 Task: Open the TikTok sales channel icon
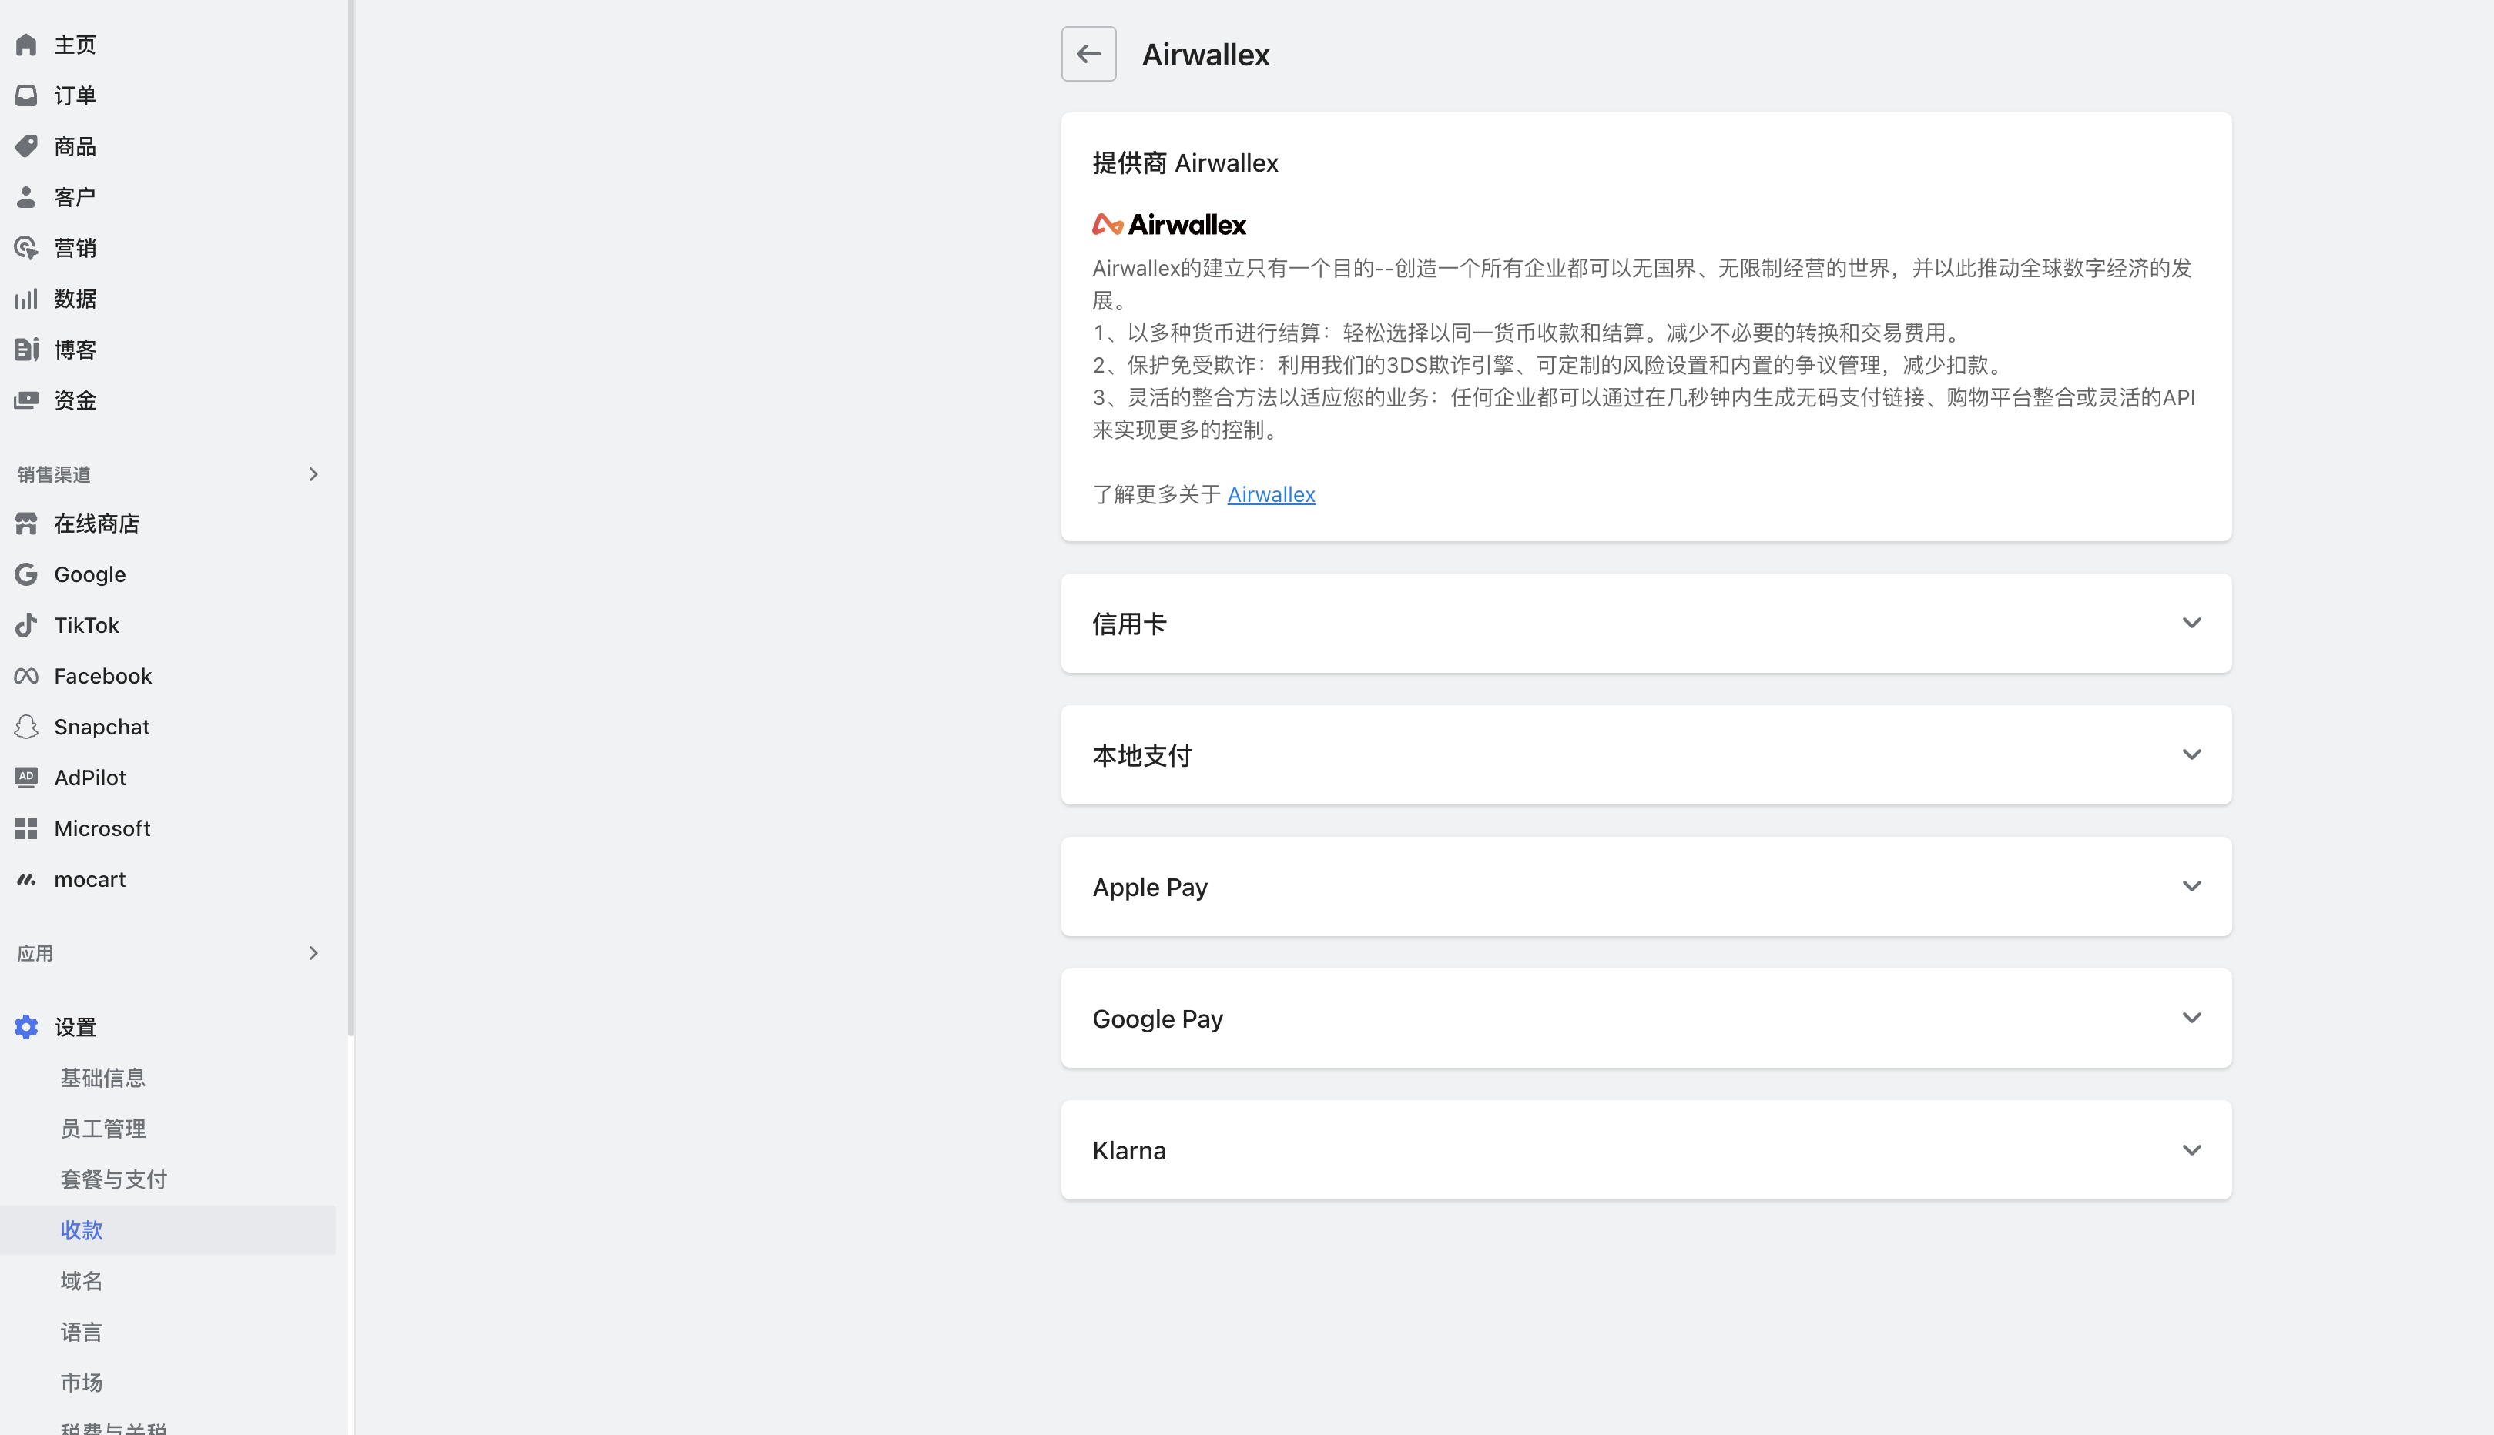point(27,625)
